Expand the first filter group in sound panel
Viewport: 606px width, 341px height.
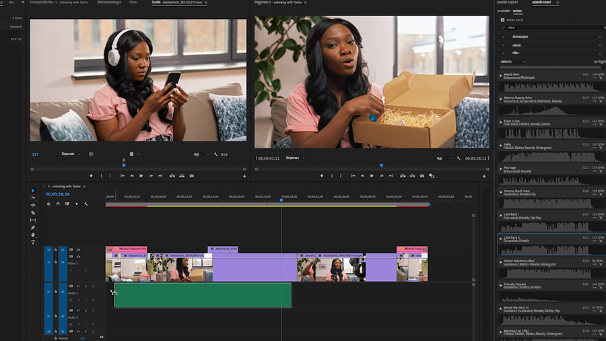pyautogui.click(x=503, y=37)
